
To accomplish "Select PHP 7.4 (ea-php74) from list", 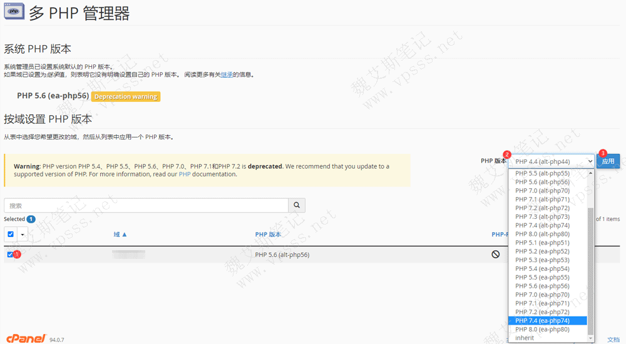I will coord(542,321).
